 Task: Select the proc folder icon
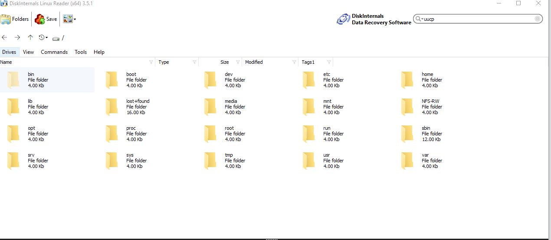tap(112, 134)
